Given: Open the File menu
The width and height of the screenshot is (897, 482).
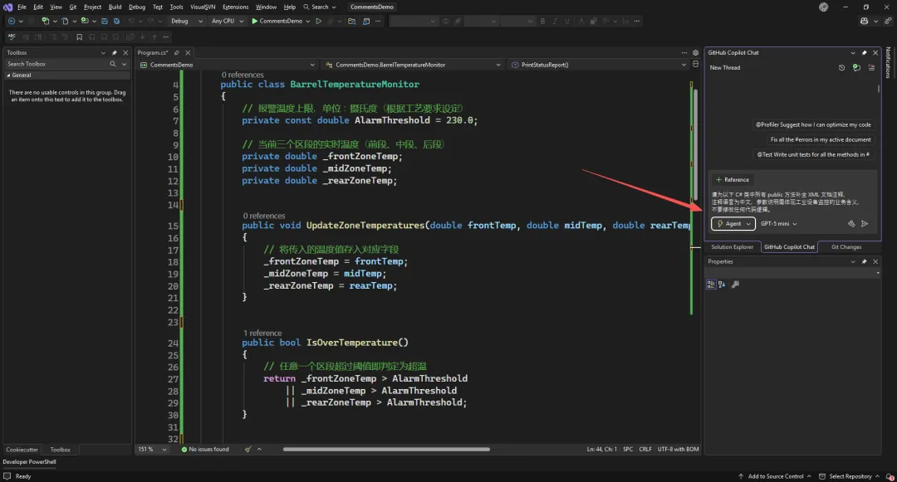Looking at the screenshot, I should click(x=22, y=7).
